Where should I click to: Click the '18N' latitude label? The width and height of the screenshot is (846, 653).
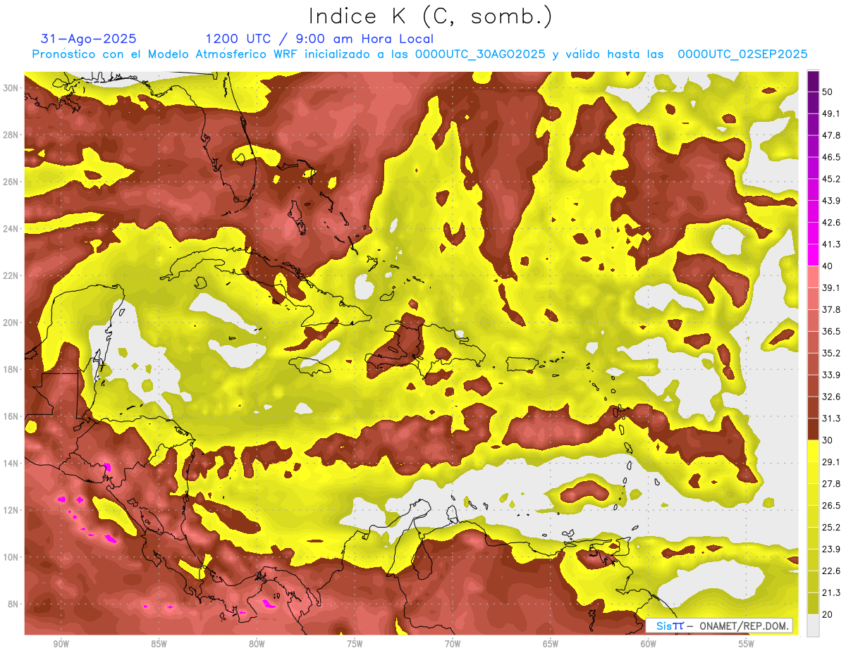11,369
